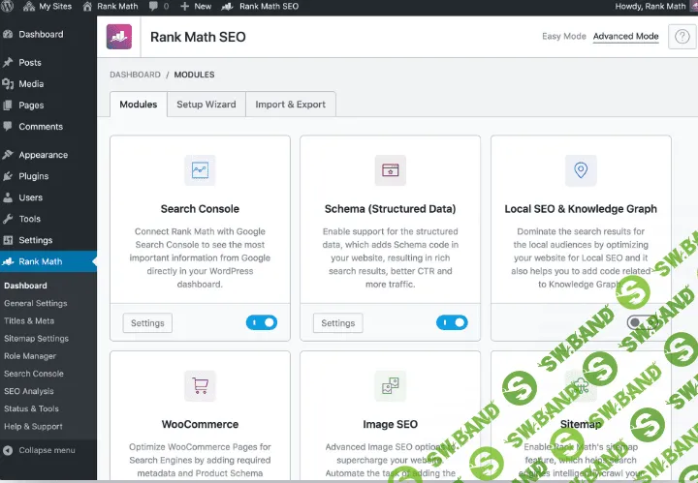Open Media in the sidebar
This screenshot has width=698, height=483.
coord(31,84)
